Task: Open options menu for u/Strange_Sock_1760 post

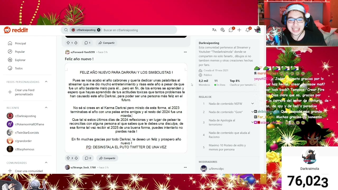Action: (185, 167)
